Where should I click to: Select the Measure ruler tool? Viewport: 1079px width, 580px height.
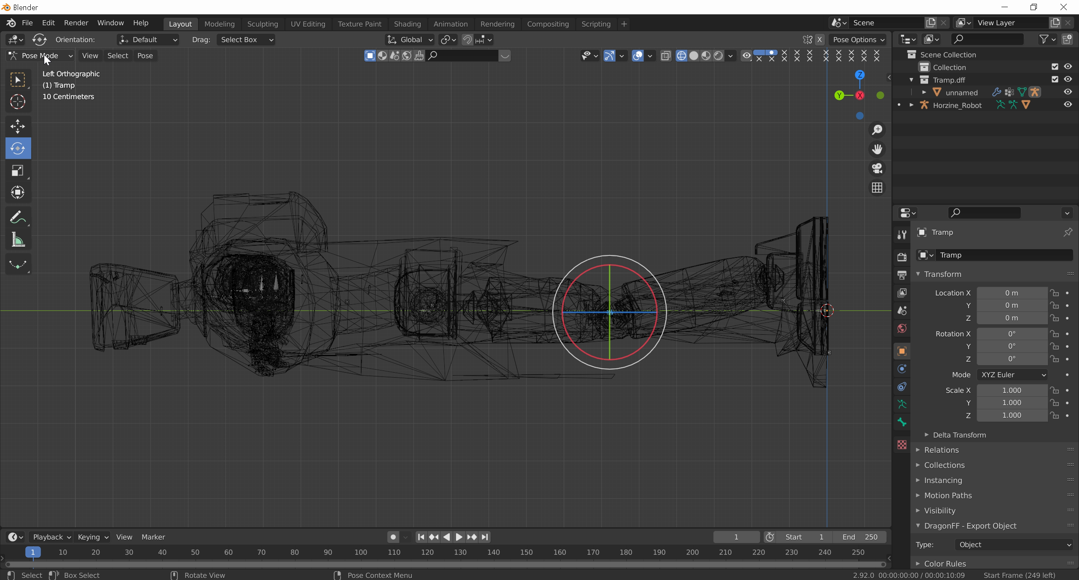pos(18,240)
